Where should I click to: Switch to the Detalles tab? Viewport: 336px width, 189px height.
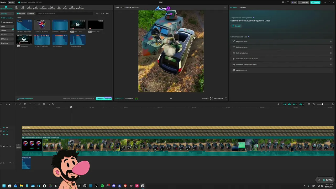(x=243, y=7)
